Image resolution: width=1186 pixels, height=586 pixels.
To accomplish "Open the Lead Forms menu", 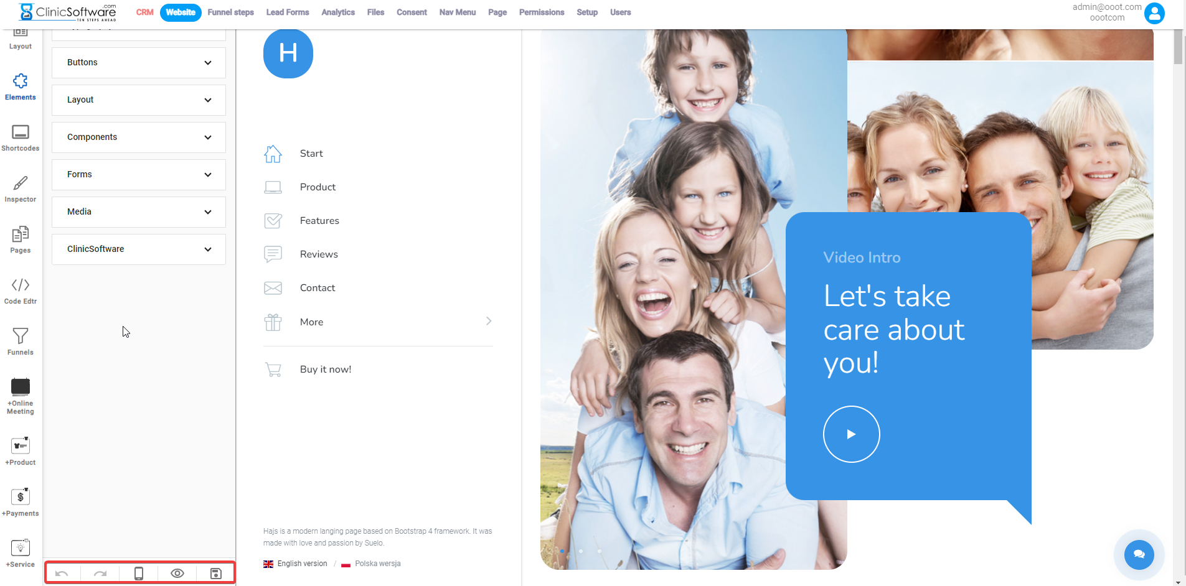I will 288,12.
